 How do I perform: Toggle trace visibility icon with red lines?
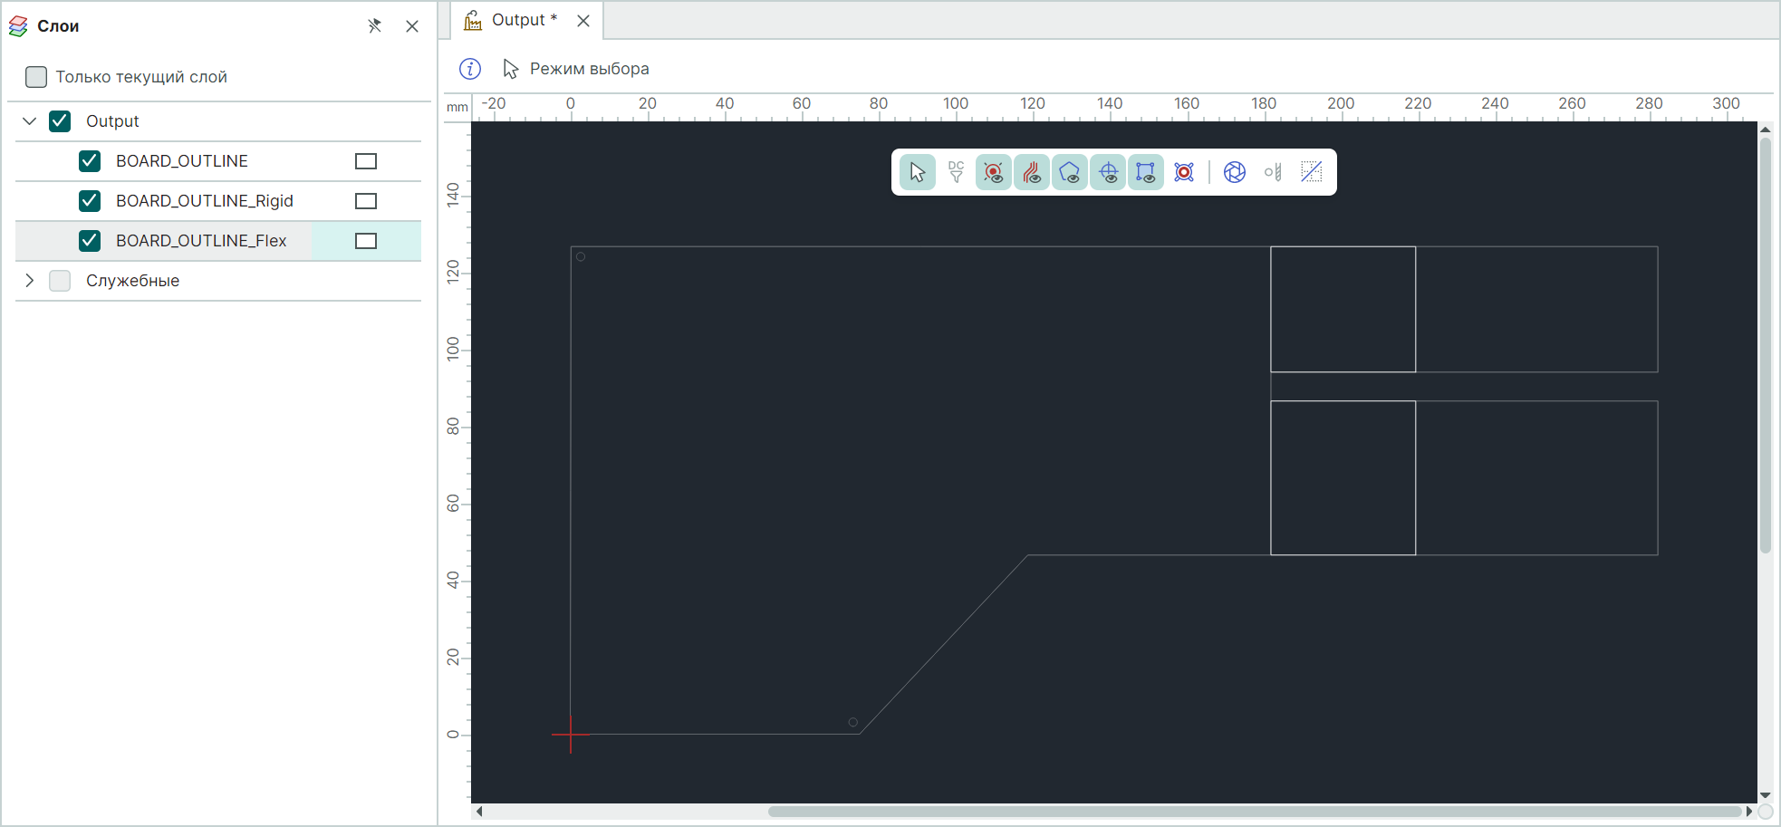tap(1032, 172)
